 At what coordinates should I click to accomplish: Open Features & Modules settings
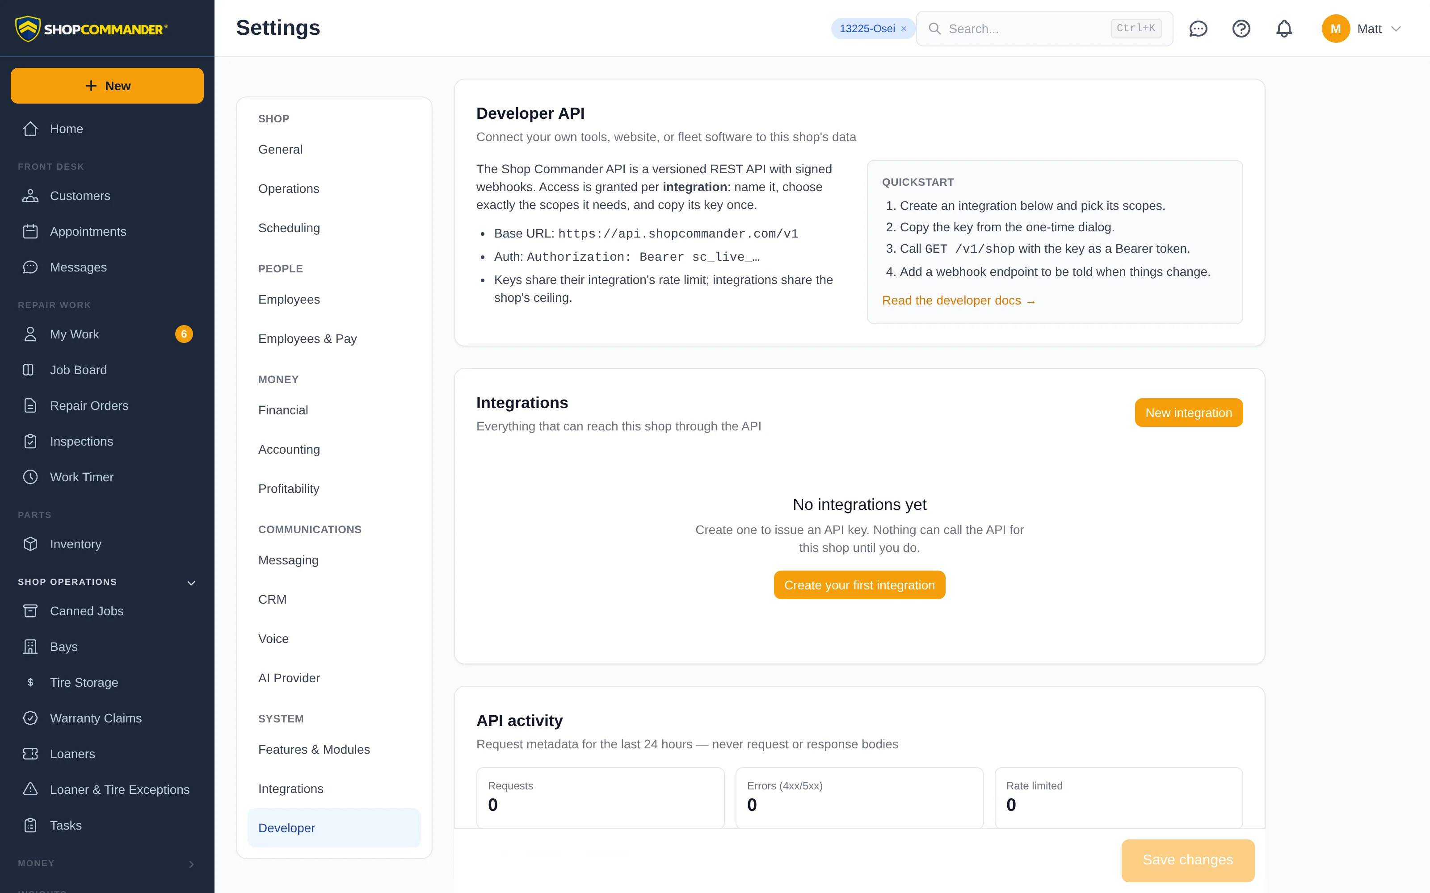click(x=334, y=750)
